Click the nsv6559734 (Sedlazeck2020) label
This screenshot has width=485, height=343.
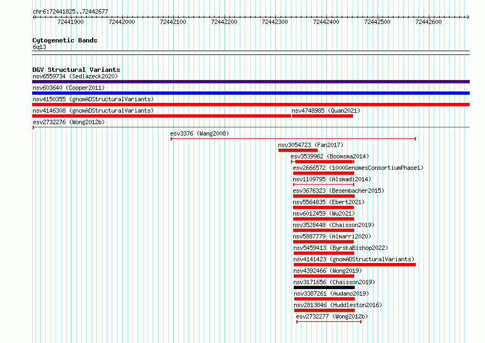point(75,76)
